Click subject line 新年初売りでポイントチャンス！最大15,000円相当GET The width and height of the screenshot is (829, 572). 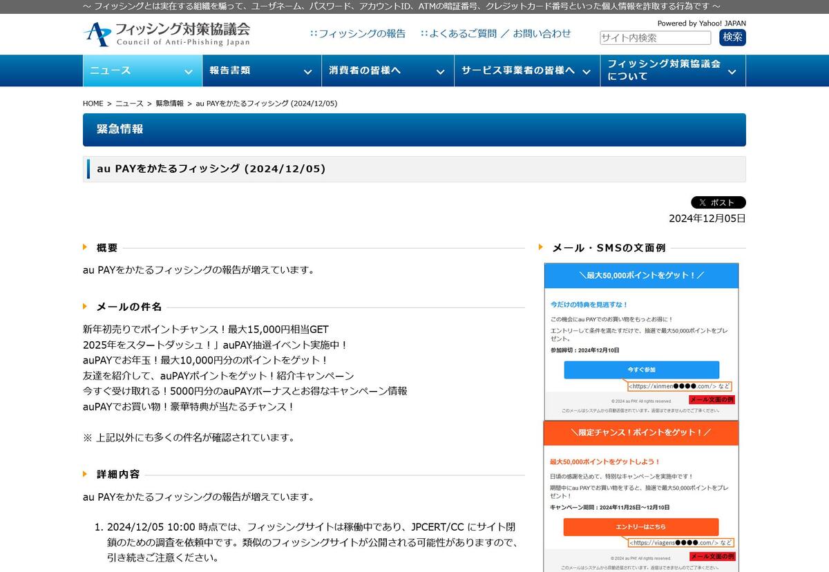coord(206,330)
